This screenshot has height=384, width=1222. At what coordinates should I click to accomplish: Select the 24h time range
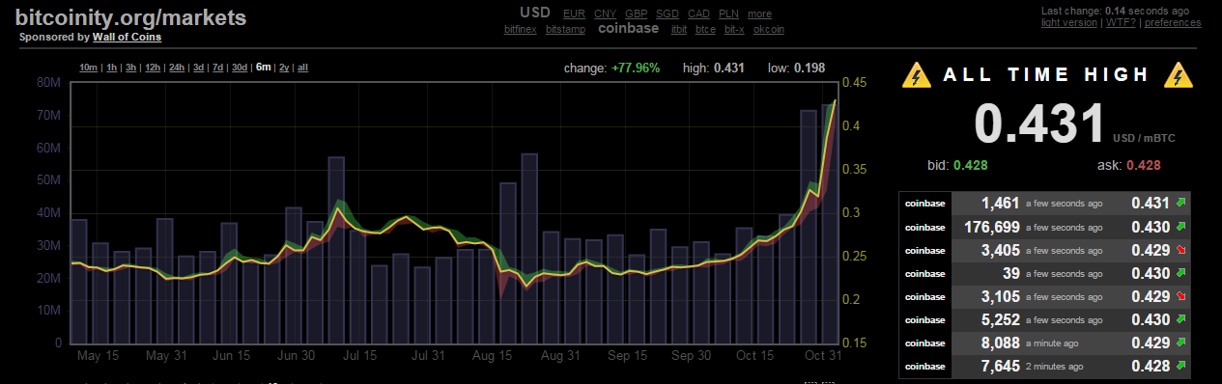177,68
